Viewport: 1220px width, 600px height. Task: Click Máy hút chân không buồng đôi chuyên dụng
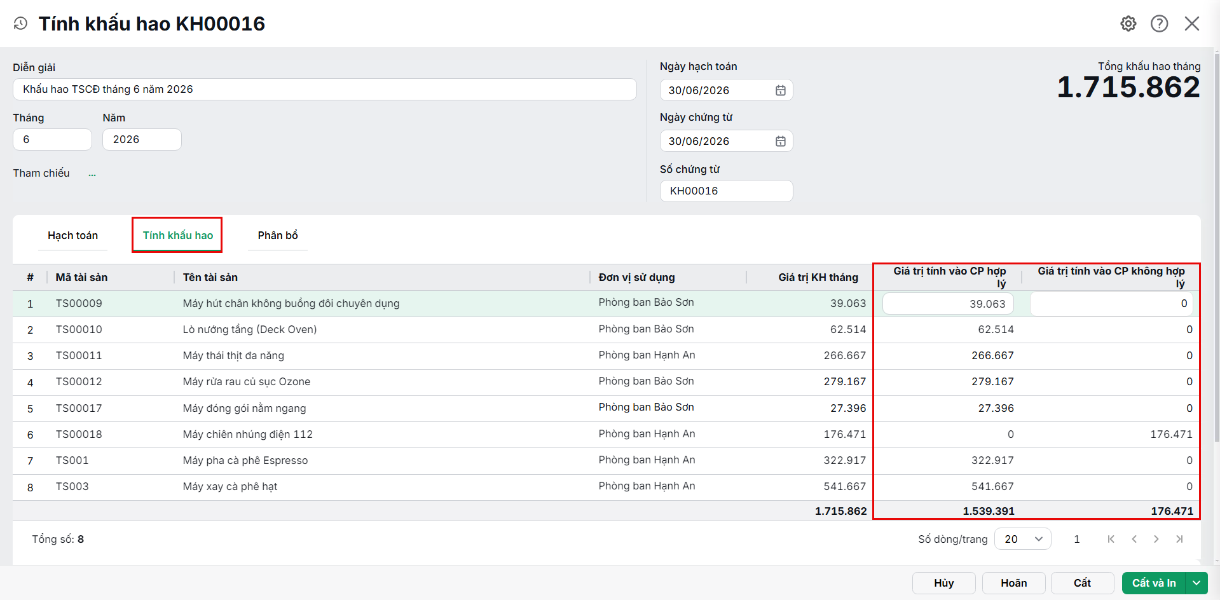pos(291,304)
